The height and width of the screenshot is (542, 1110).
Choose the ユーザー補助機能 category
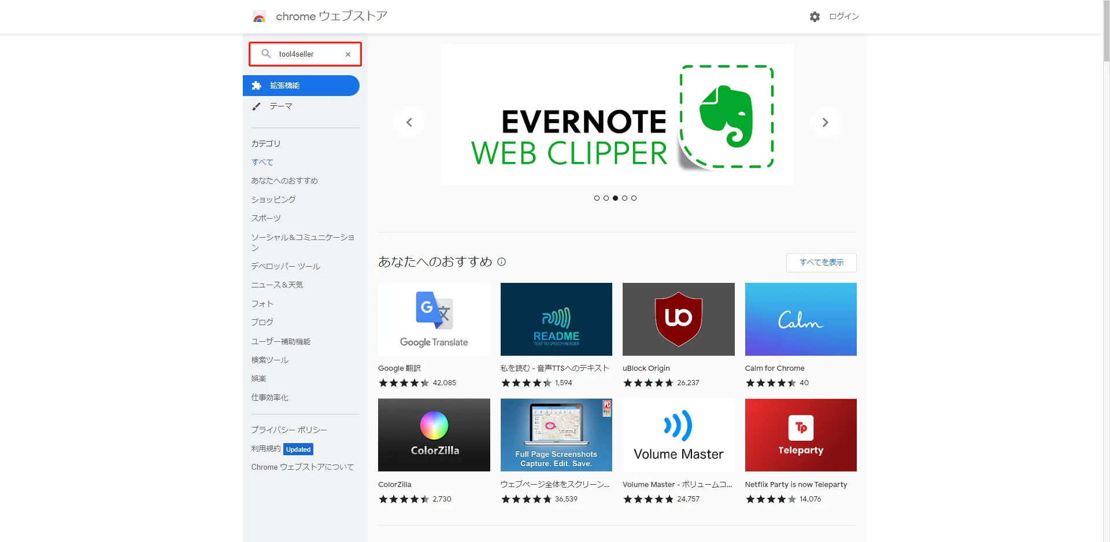pos(281,341)
